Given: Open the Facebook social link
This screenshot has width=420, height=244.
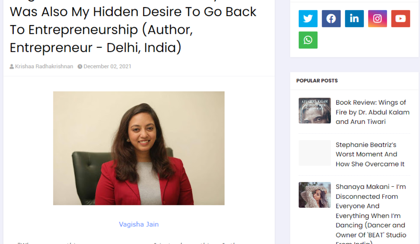Looking at the screenshot, I should 331,19.
